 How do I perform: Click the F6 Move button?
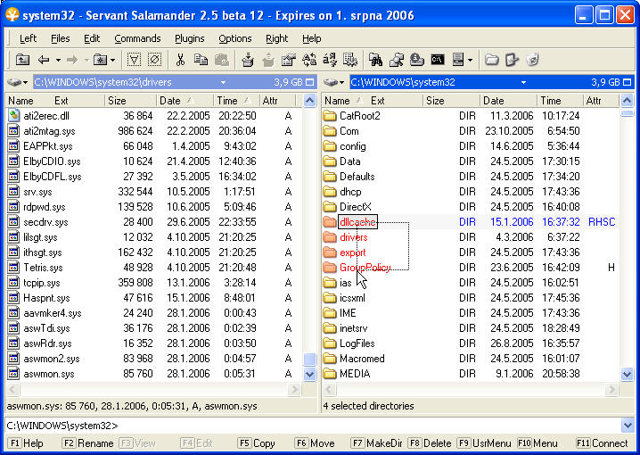[316, 443]
